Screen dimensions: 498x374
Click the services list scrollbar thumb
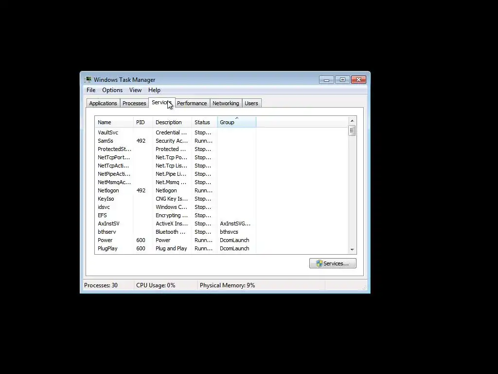(x=352, y=131)
